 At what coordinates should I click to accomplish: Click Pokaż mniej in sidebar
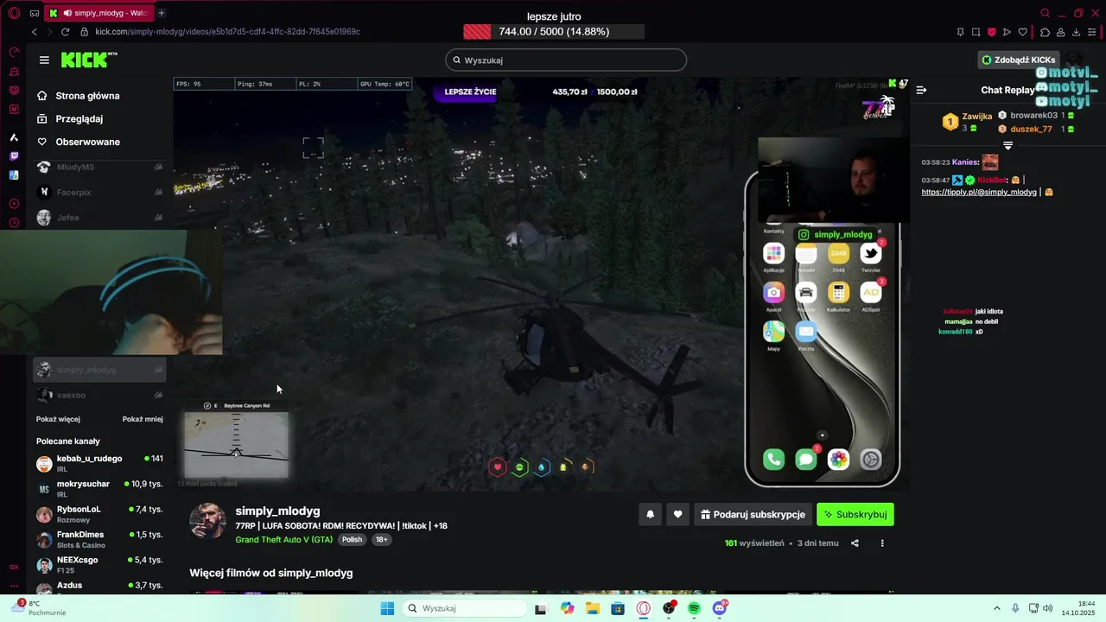coord(143,419)
